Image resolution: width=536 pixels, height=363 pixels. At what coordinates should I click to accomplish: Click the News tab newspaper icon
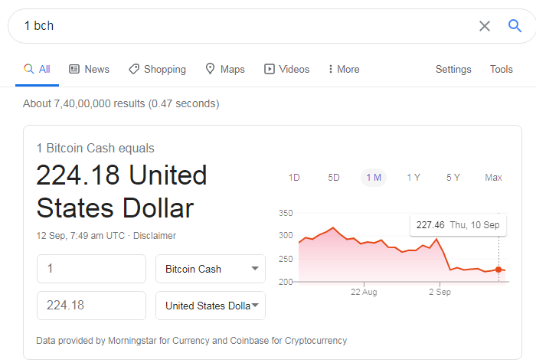coord(74,69)
